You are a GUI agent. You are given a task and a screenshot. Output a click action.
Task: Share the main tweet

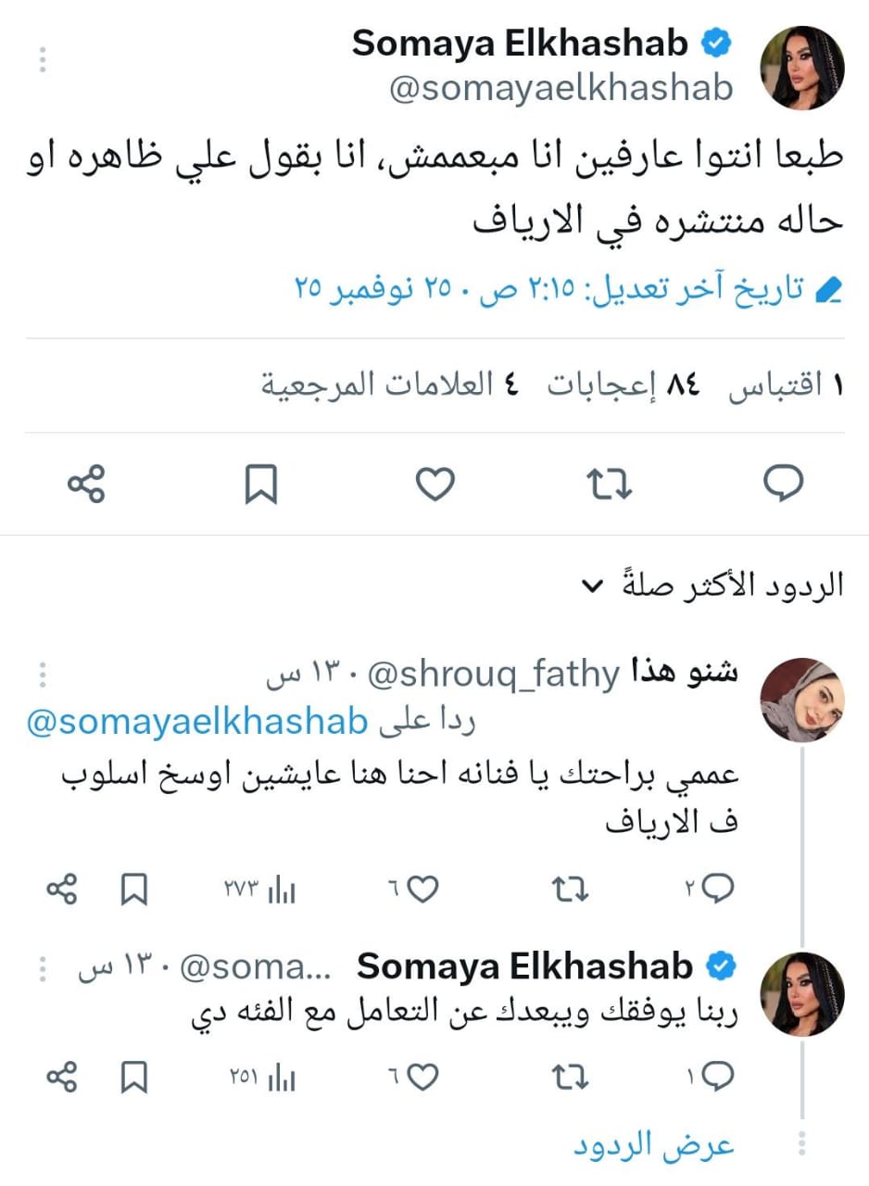pyautogui.click(x=87, y=484)
